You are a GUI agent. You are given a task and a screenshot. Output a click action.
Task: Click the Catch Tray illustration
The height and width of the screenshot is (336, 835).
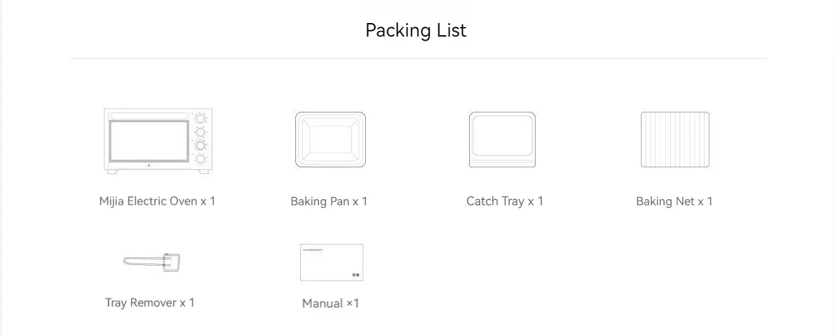[502, 140]
